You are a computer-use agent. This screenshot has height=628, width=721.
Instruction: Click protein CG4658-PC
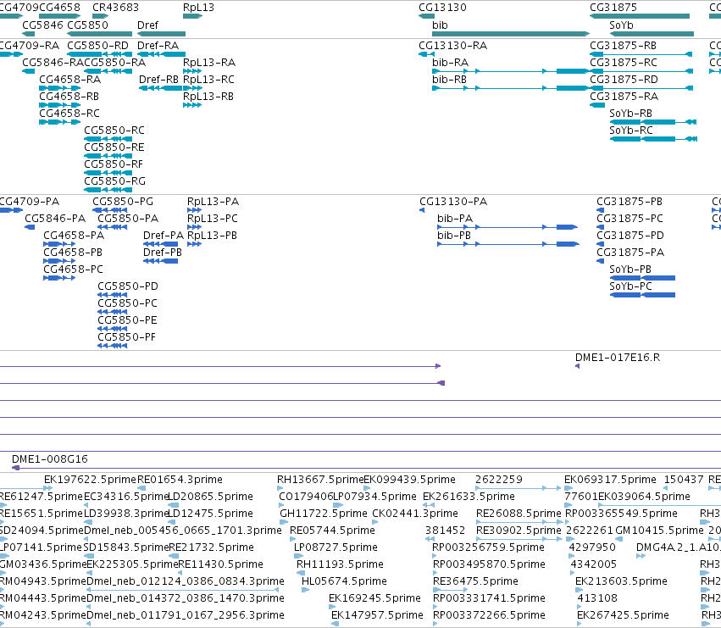[x=73, y=269]
